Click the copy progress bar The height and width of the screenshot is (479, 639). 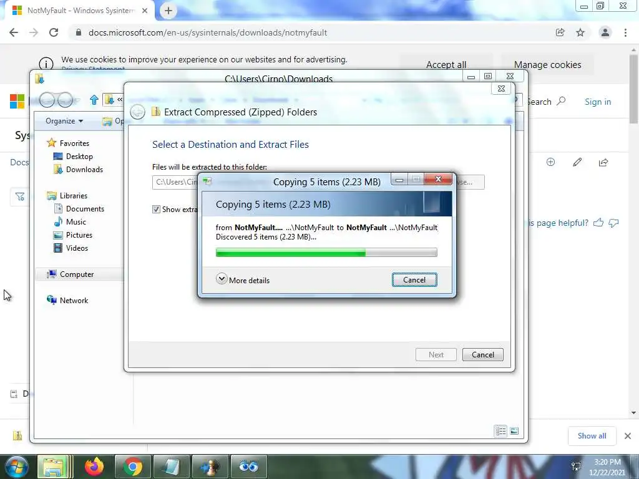point(326,253)
